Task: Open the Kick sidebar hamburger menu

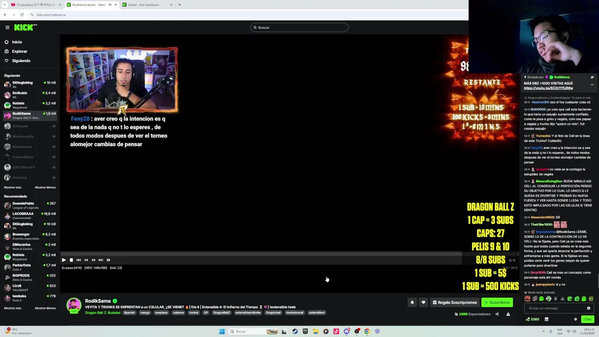Action: (x=7, y=28)
